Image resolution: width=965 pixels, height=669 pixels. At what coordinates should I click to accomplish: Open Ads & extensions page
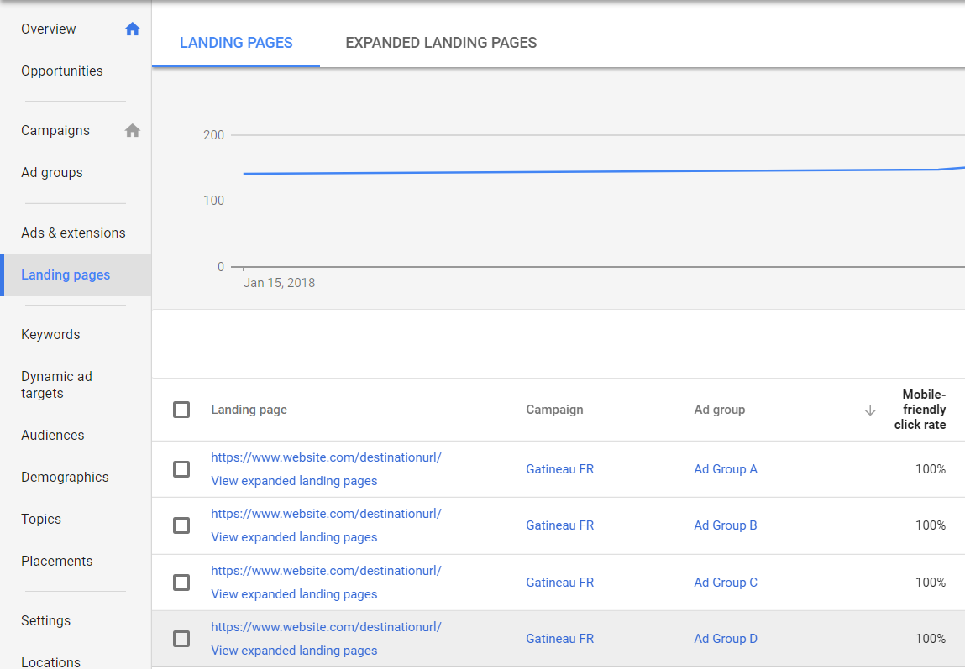[x=73, y=233]
